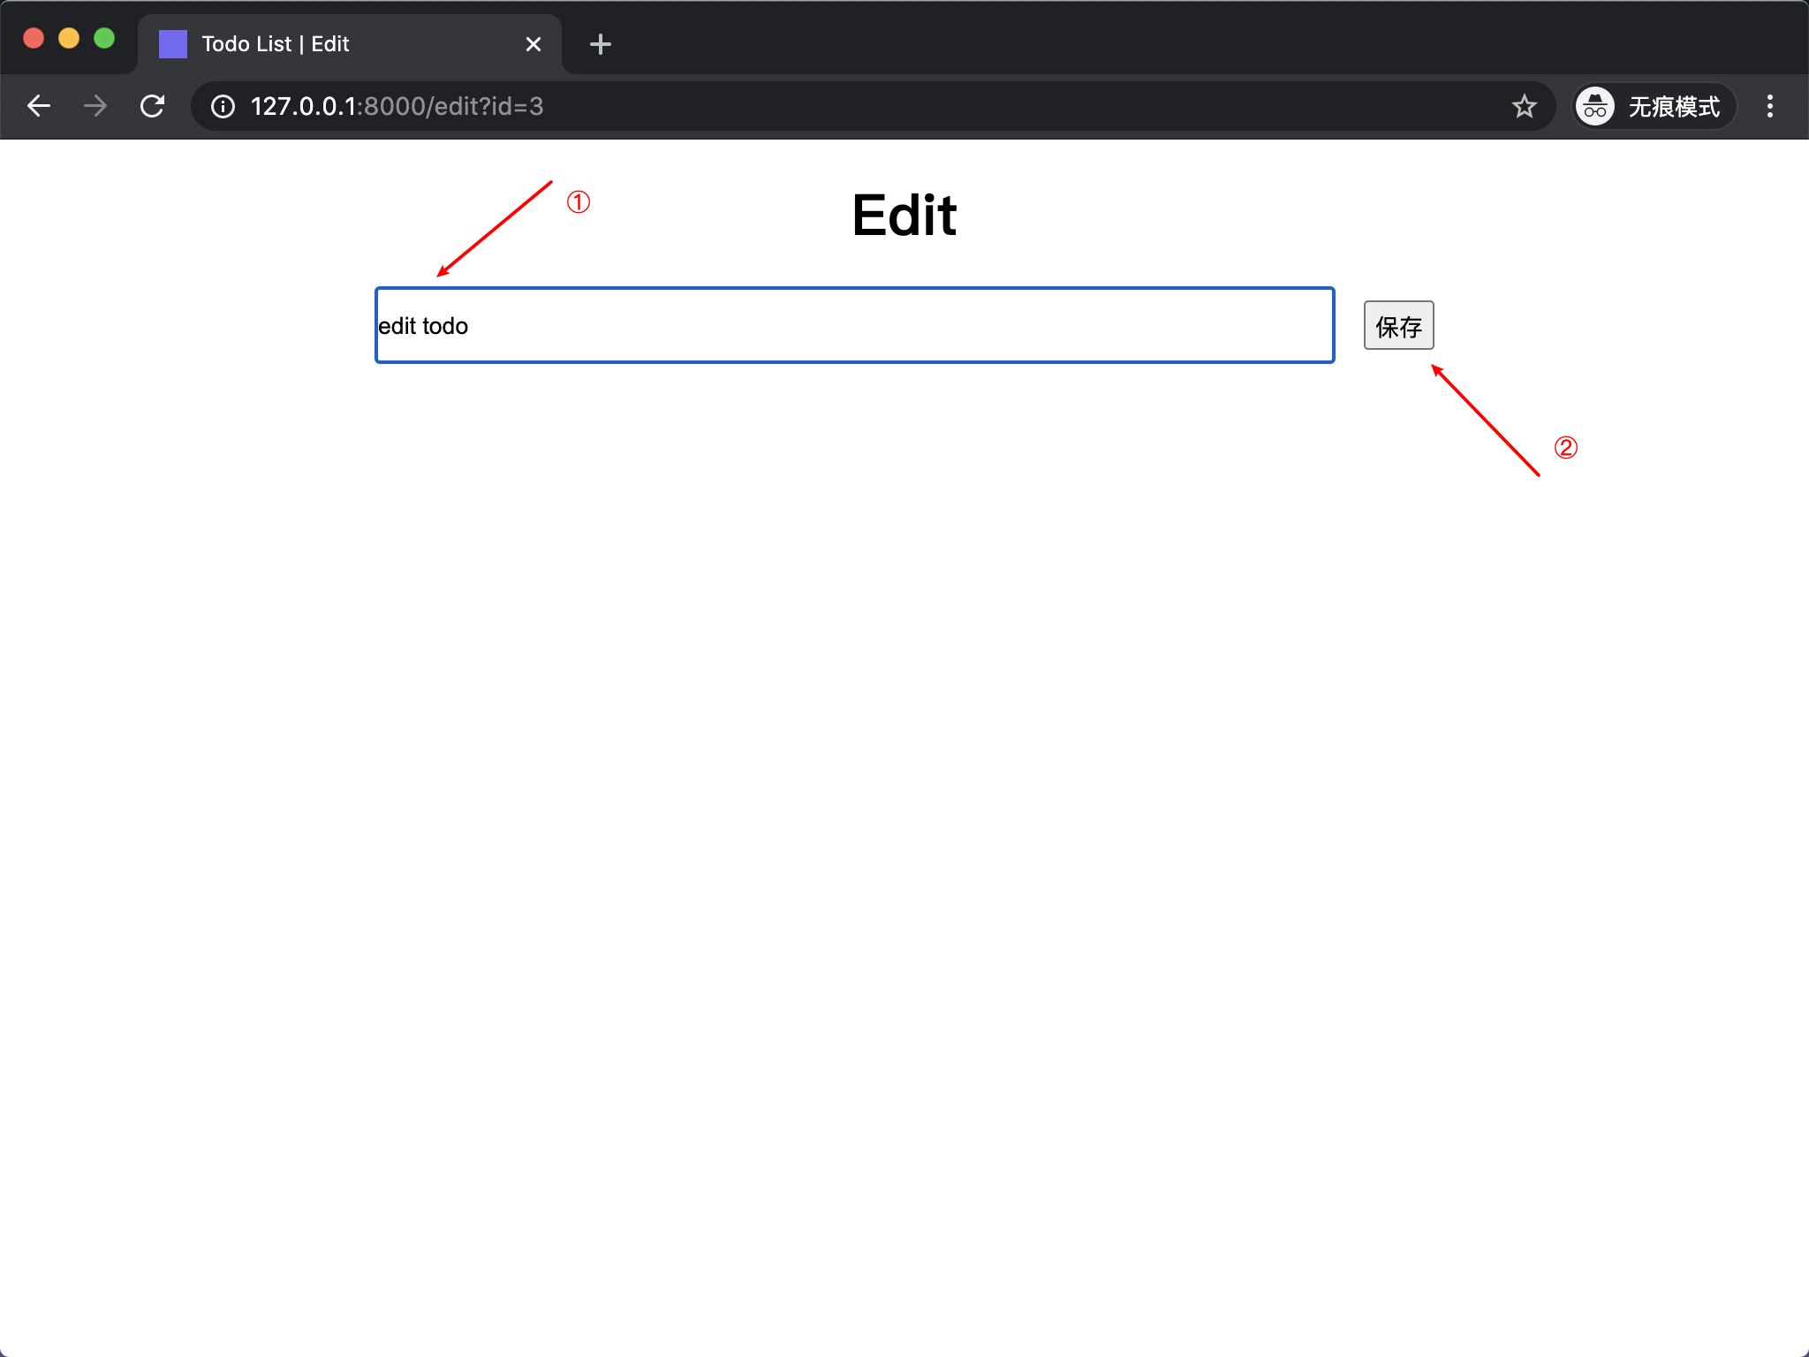Bookmark this page with the star icon
This screenshot has width=1809, height=1357.
coord(1524,107)
